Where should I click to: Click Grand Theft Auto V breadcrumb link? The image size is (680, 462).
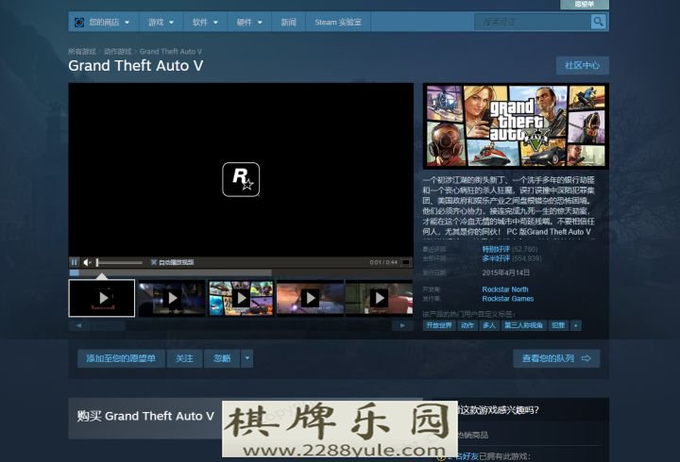170,52
